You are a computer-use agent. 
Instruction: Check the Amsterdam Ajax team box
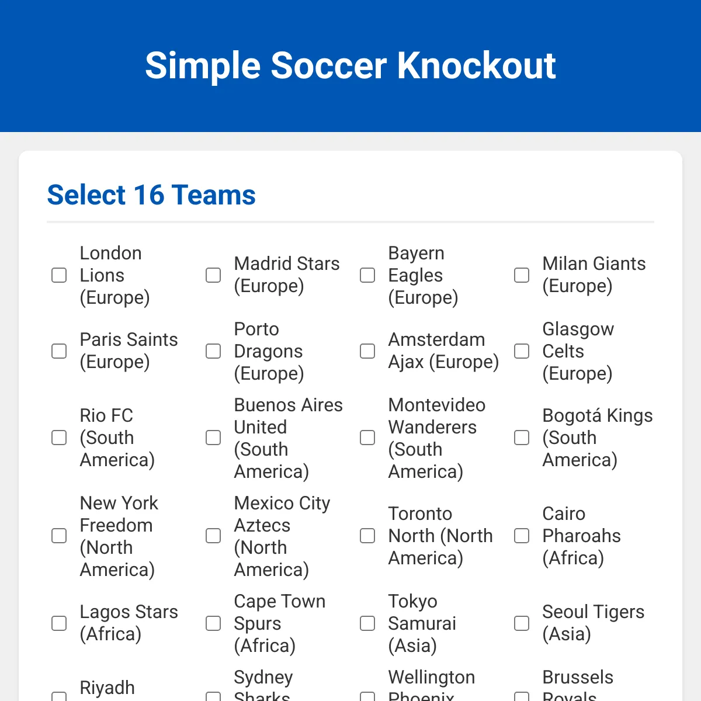367,351
